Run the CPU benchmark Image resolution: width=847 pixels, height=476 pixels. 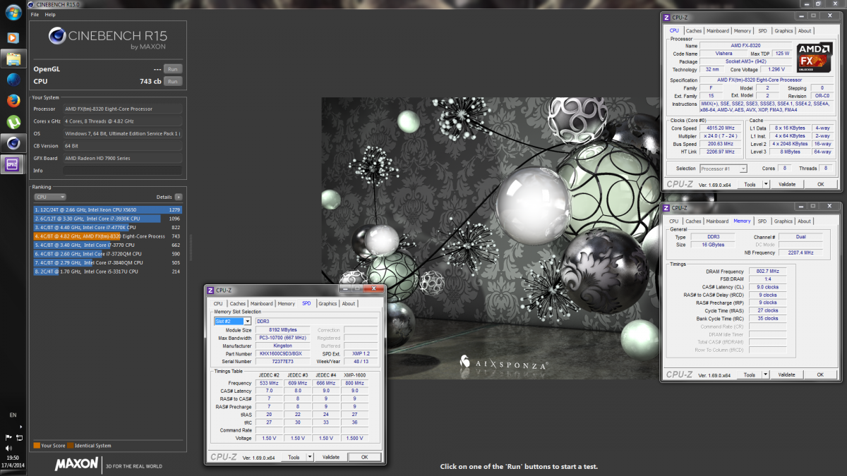click(x=173, y=82)
